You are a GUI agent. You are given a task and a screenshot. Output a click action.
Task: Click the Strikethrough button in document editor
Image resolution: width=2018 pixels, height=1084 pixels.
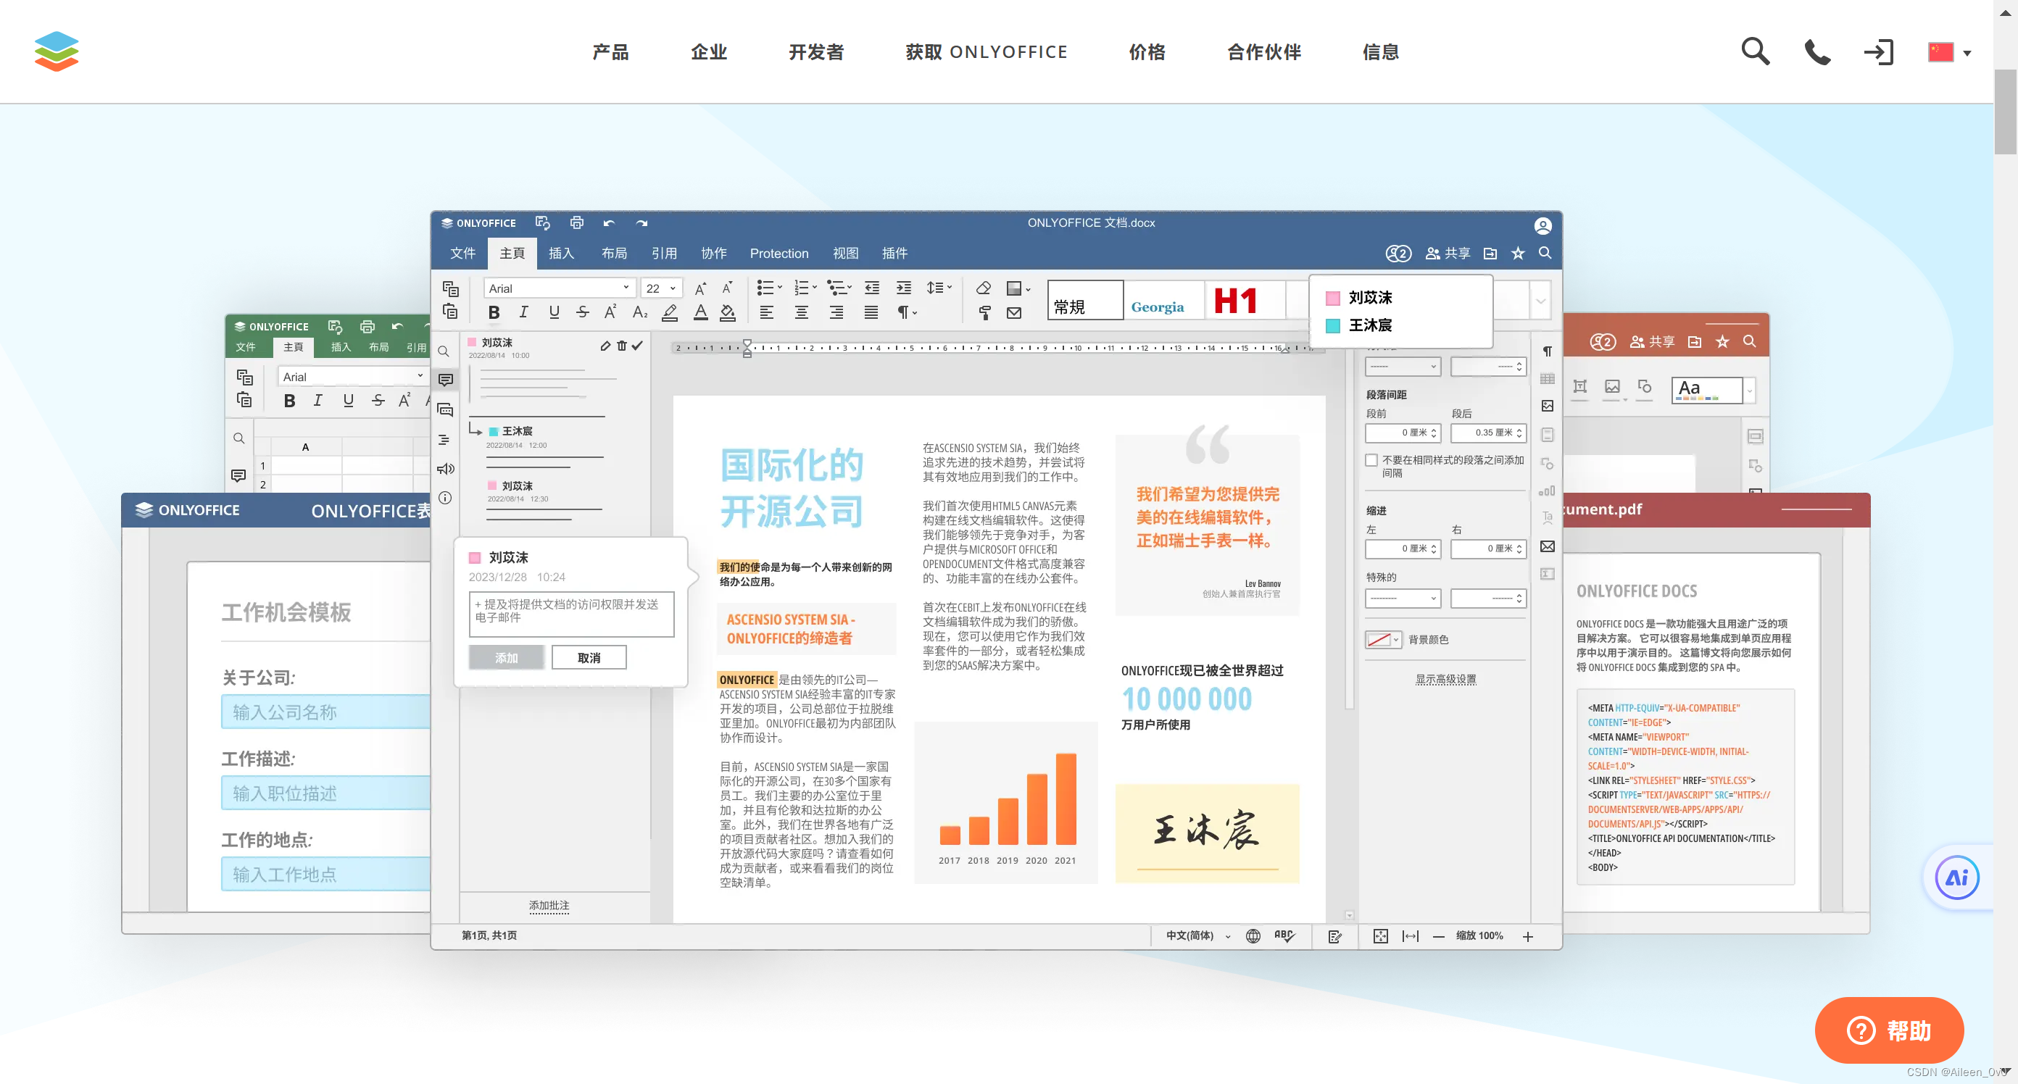tap(582, 312)
